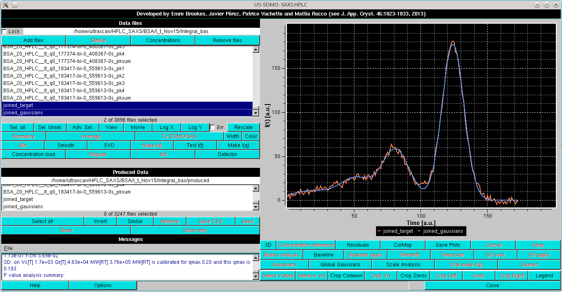The image size is (562, 292).
Task: Open CorMap analysis
Action: pos(403,245)
